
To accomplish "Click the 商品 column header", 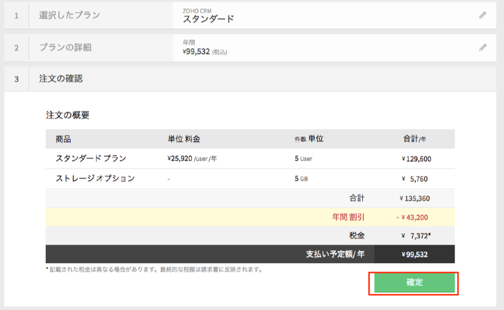I will tap(63, 139).
